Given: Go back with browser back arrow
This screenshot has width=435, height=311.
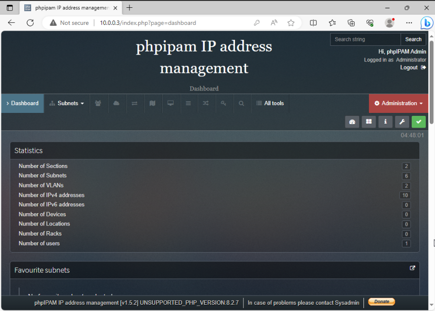Looking at the screenshot, I should coord(11,23).
